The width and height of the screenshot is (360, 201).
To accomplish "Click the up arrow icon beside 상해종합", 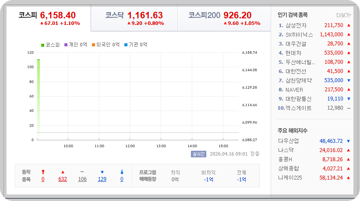I will point(348,169).
